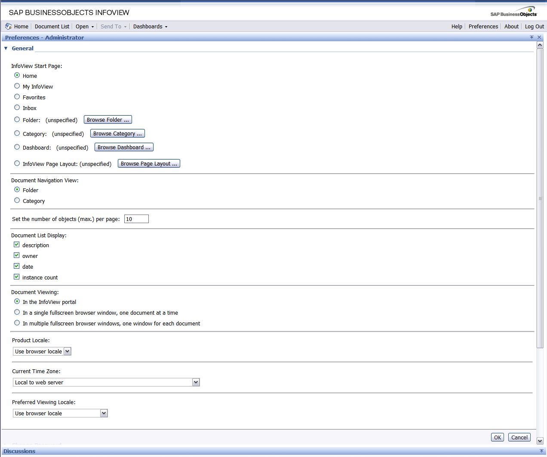Click the Home icon in the toolbar
Screen dimensions: 547x457
9,26
